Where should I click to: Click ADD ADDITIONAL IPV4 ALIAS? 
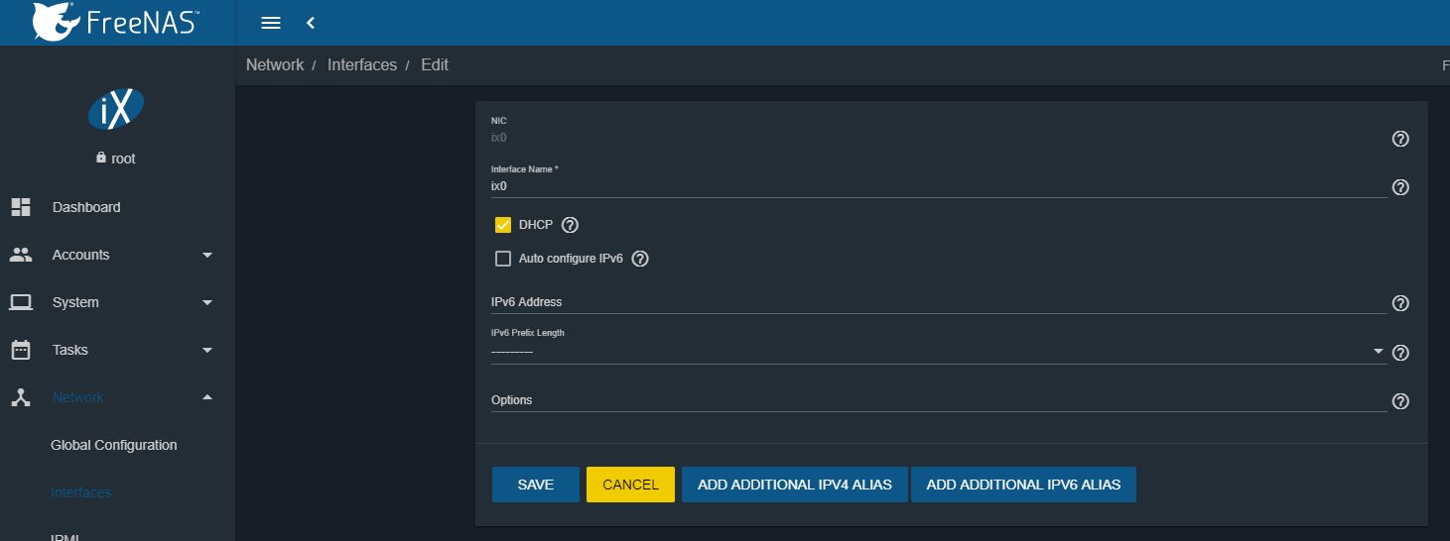(795, 485)
